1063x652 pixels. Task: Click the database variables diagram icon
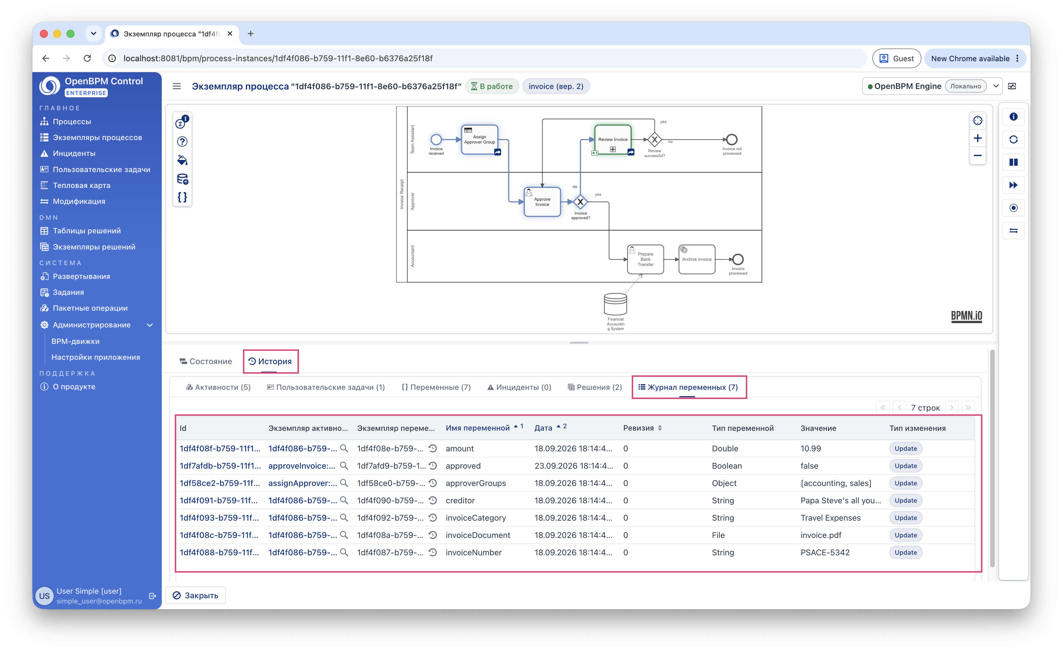pos(182,179)
